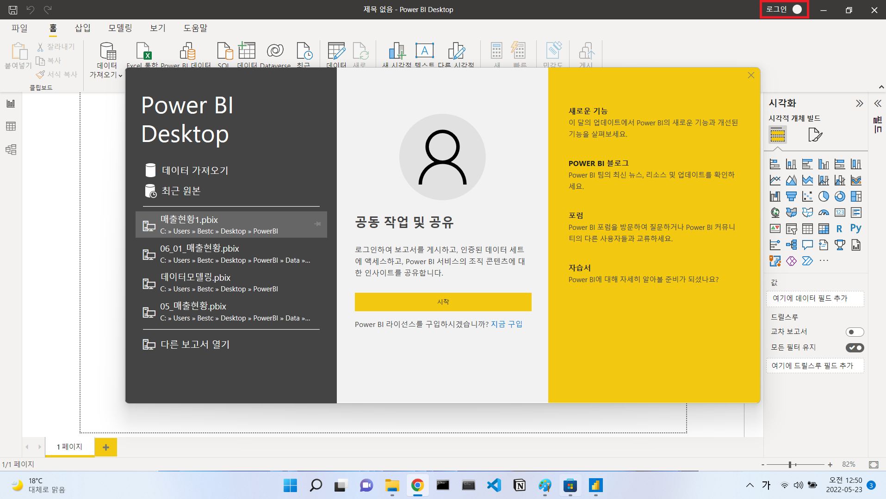Open the 보기 ribbon tab
Screen dimensions: 886x499
point(158,28)
